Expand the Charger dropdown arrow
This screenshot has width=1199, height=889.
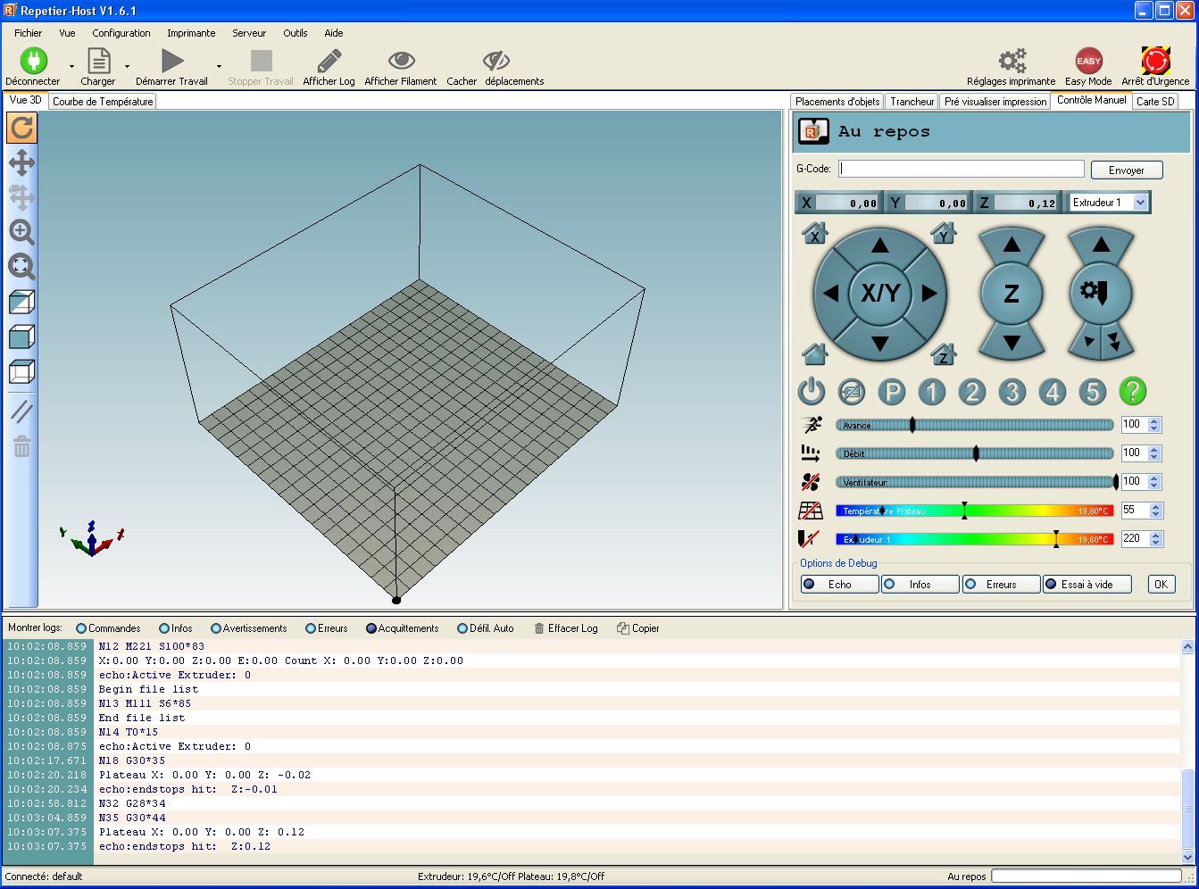click(127, 66)
